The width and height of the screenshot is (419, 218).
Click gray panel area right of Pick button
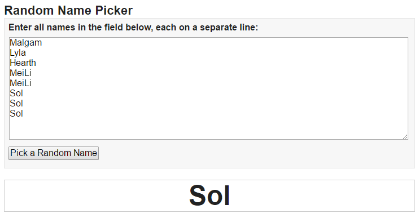pos(254,153)
